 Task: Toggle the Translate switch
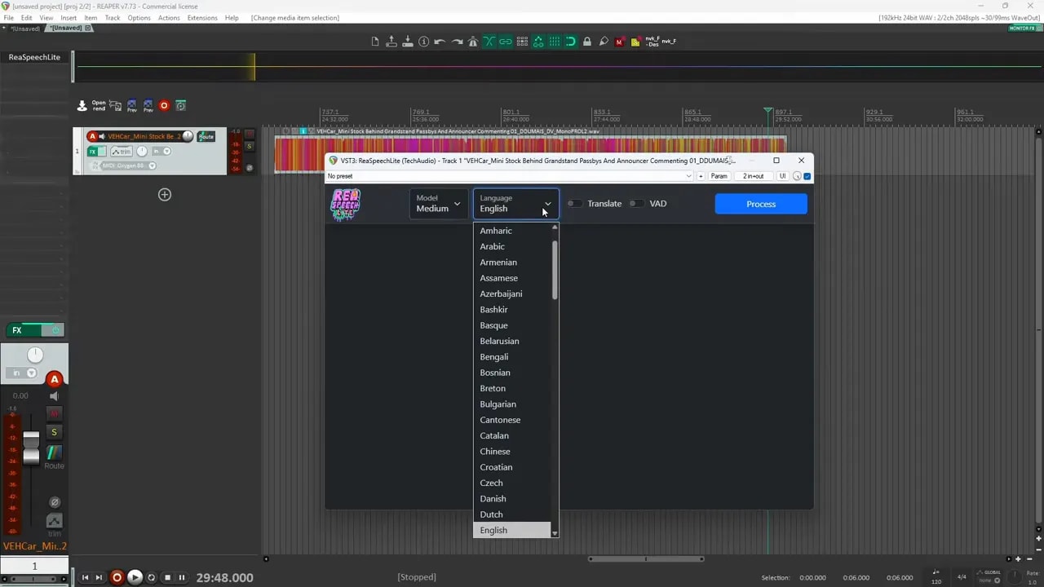(x=575, y=204)
